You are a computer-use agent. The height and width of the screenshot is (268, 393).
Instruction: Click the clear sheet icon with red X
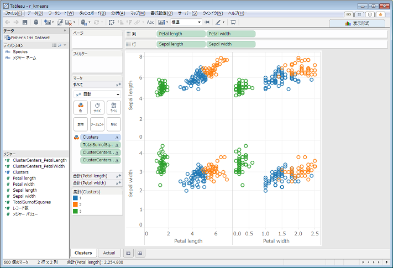click(69, 23)
